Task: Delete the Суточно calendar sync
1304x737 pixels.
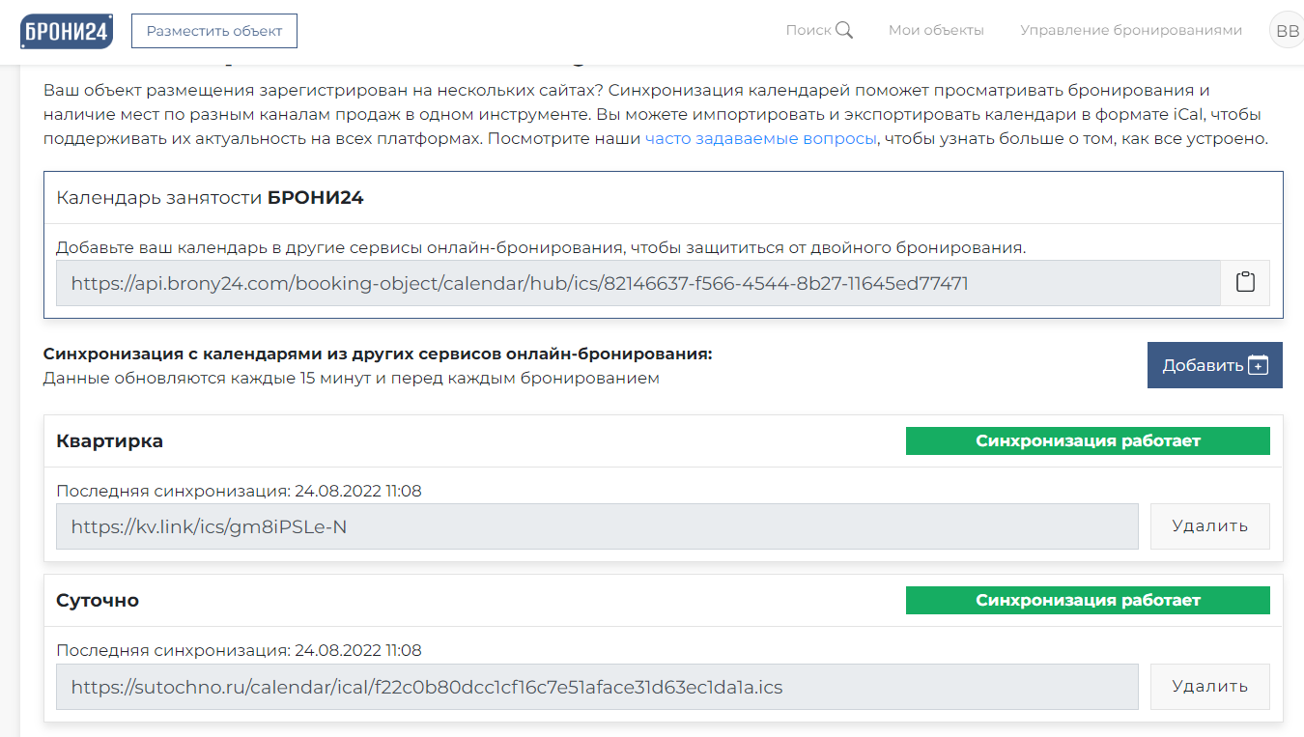Action: tap(1209, 686)
